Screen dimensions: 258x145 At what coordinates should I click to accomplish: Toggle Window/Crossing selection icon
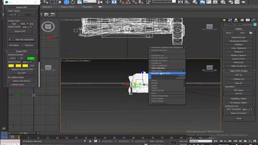[59, 2]
